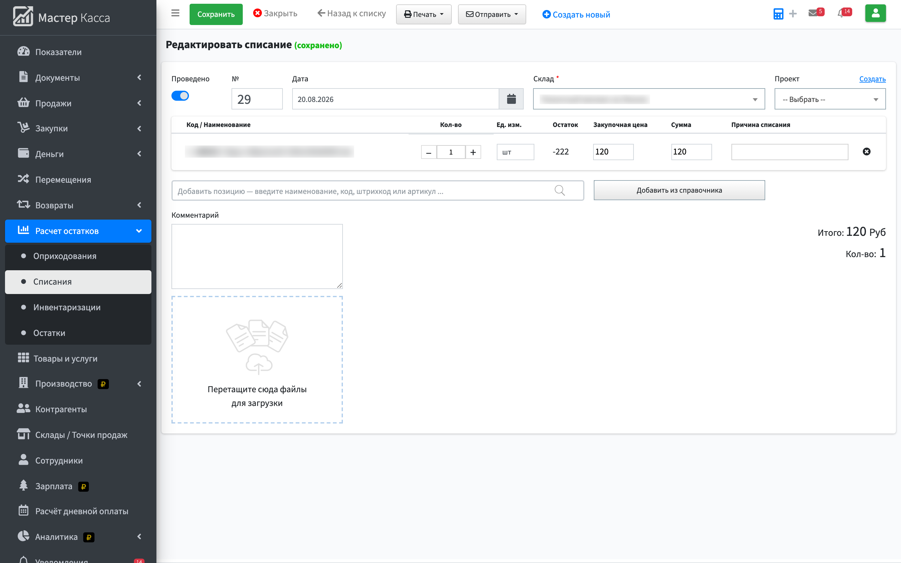Toggle the Проведено switch
Image resolution: width=901 pixels, height=563 pixels.
180,96
